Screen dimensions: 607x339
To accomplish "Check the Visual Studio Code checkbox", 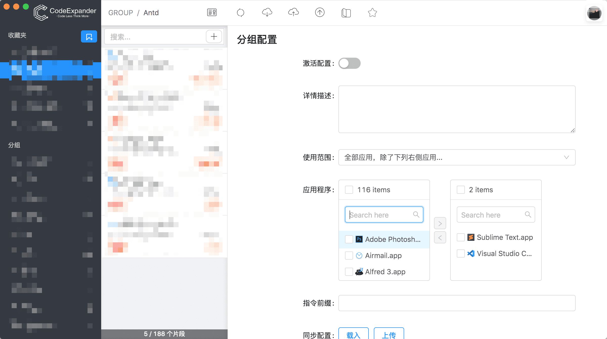I will coord(461,253).
